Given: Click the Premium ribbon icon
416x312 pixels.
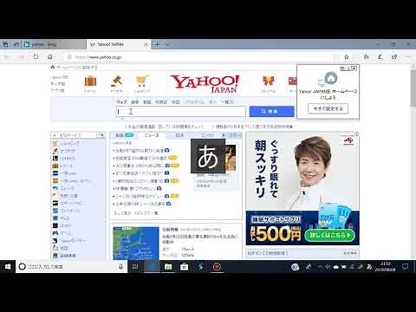Looking at the screenshot, I should click(x=269, y=81).
